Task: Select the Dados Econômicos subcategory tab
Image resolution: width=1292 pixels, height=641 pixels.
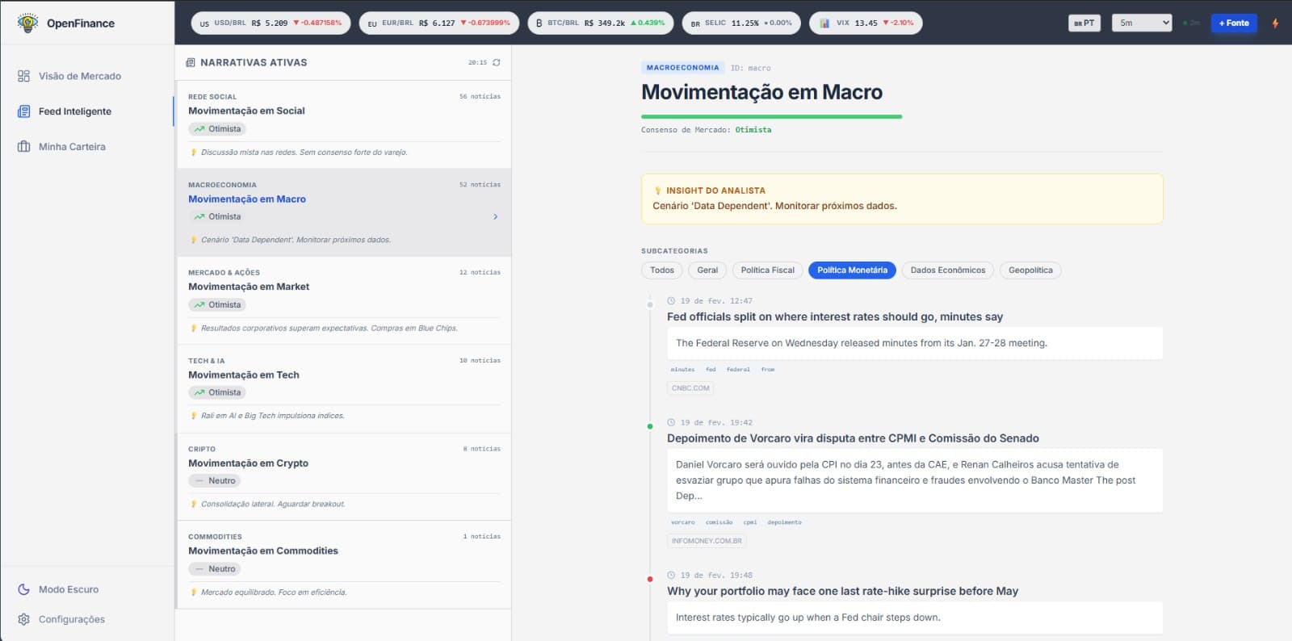Action: 948,270
